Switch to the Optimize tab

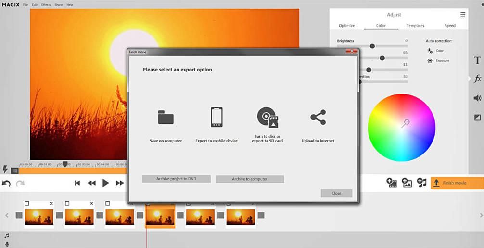tap(346, 26)
